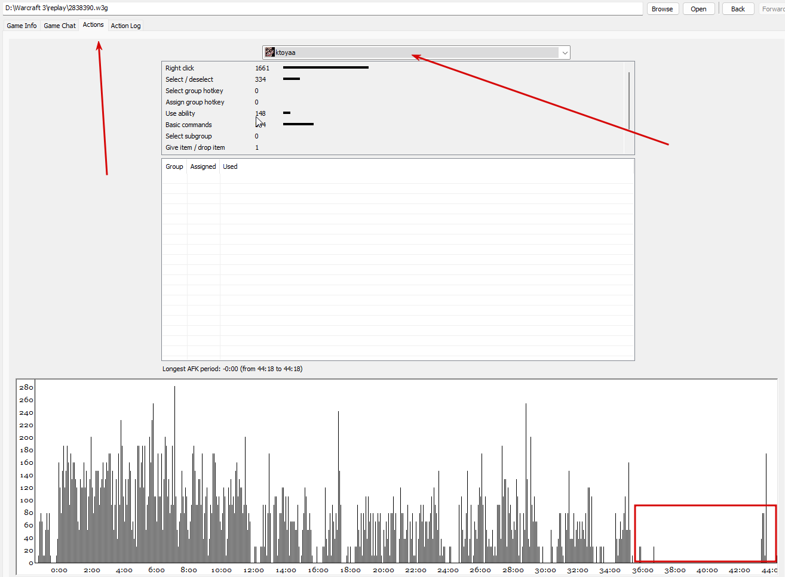Open the Action Log tab
This screenshot has width=785, height=577.
coord(125,26)
